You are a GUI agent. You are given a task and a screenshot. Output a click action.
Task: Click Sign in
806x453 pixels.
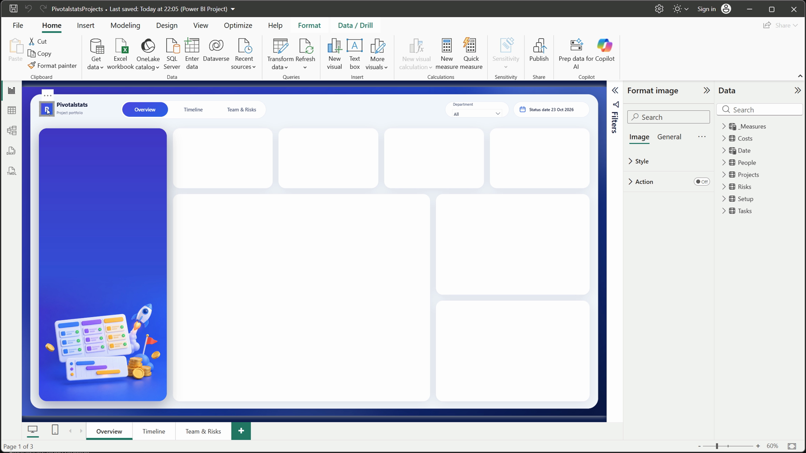tap(706, 9)
